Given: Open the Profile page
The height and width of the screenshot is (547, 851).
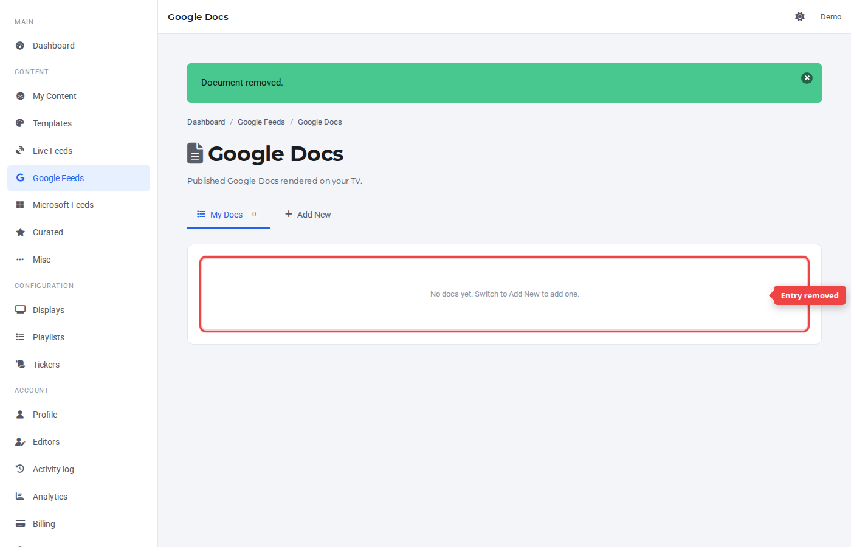Looking at the screenshot, I should point(78,415).
